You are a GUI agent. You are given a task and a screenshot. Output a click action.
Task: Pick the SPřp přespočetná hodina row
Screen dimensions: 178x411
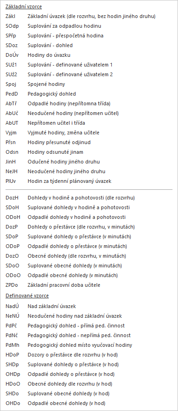[54, 36]
